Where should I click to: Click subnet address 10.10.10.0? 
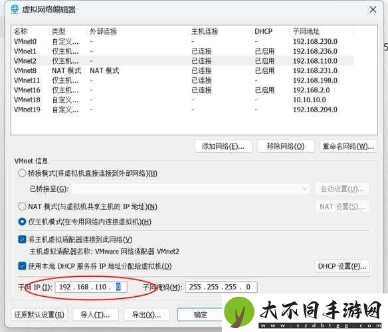click(x=310, y=100)
